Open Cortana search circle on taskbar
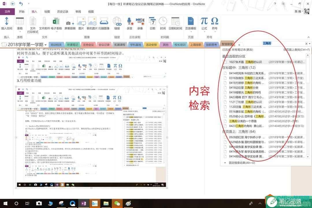 click(x=16, y=203)
